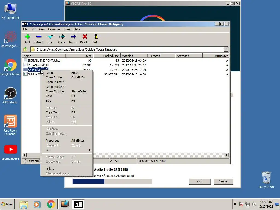Click the volume tray icon
This screenshot has height=210, width=280.
pos(254,204)
